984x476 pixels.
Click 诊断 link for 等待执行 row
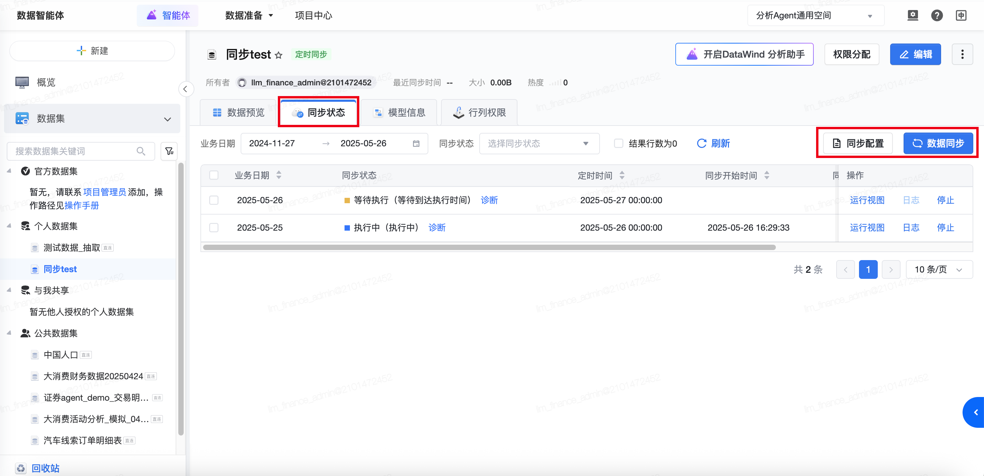pyautogui.click(x=489, y=200)
